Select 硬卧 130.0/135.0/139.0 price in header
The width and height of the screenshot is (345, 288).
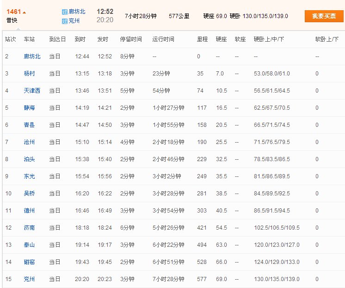tap(259, 16)
